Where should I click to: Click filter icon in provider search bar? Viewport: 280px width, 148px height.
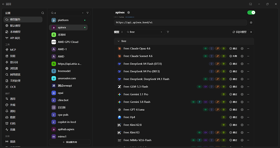(x=88, y=13)
